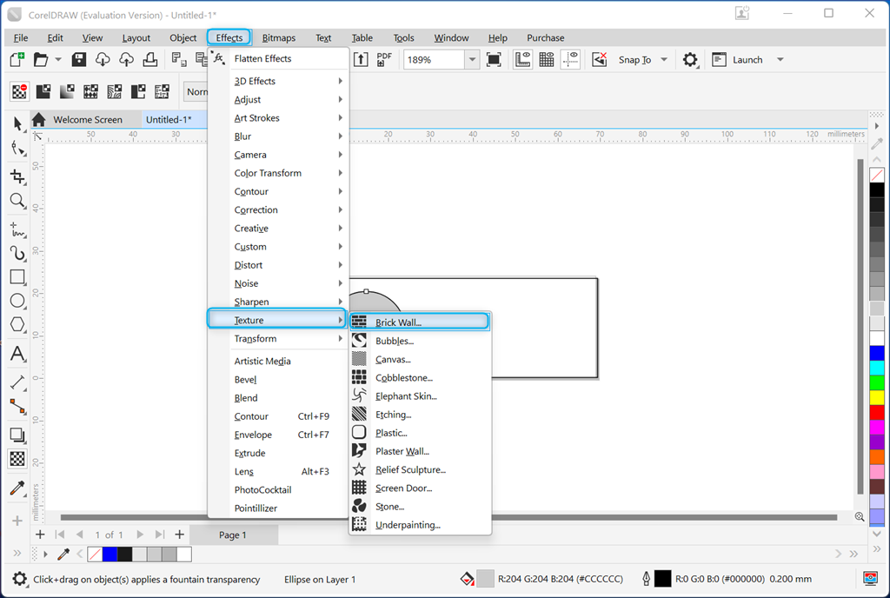Select the Transparency tool

17,458
